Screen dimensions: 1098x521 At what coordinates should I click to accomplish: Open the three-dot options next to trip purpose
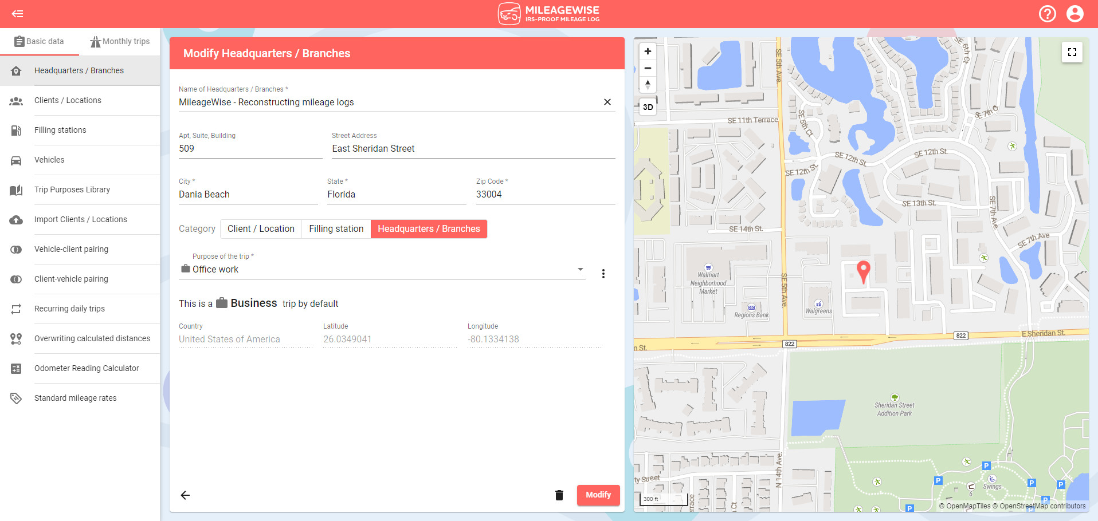pos(603,274)
